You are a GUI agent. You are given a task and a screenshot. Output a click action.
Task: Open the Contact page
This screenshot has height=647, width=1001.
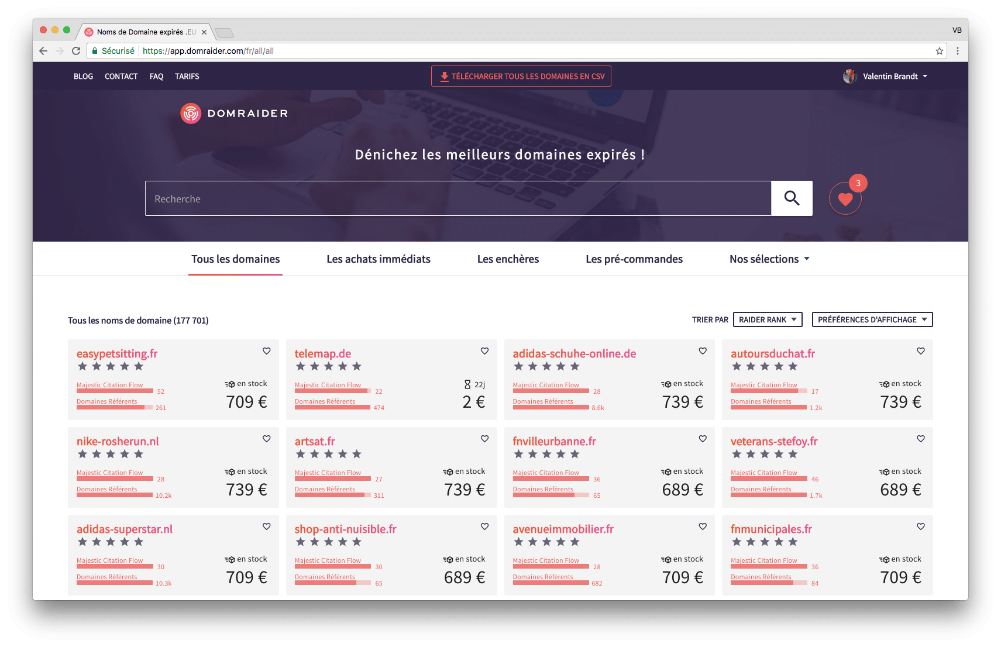coord(121,77)
